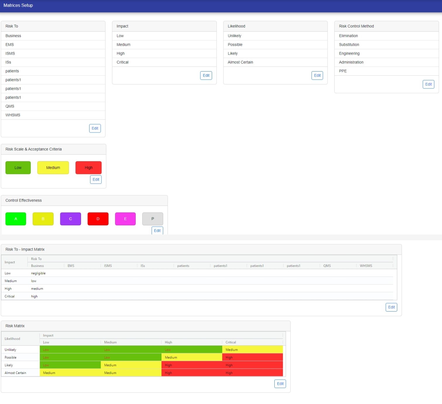Select the yellow Medium risk scale swatch
This screenshot has width=442, height=404.
pos(53,168)
